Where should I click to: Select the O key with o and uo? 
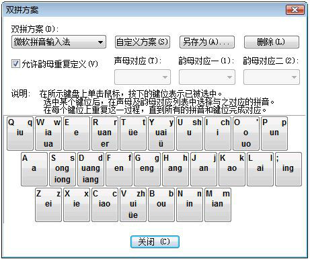click(x=246, y=133)
